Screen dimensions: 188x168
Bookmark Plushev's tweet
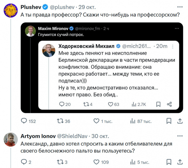(x=169, y=121)
